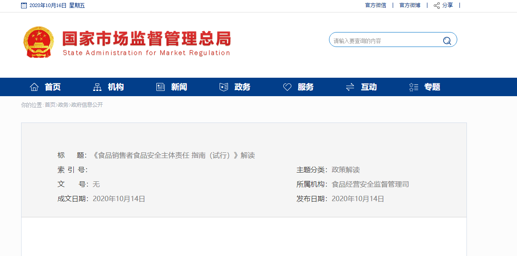Click the book icon for 政务
Screen dimensions: 517x256
[224, 87]
